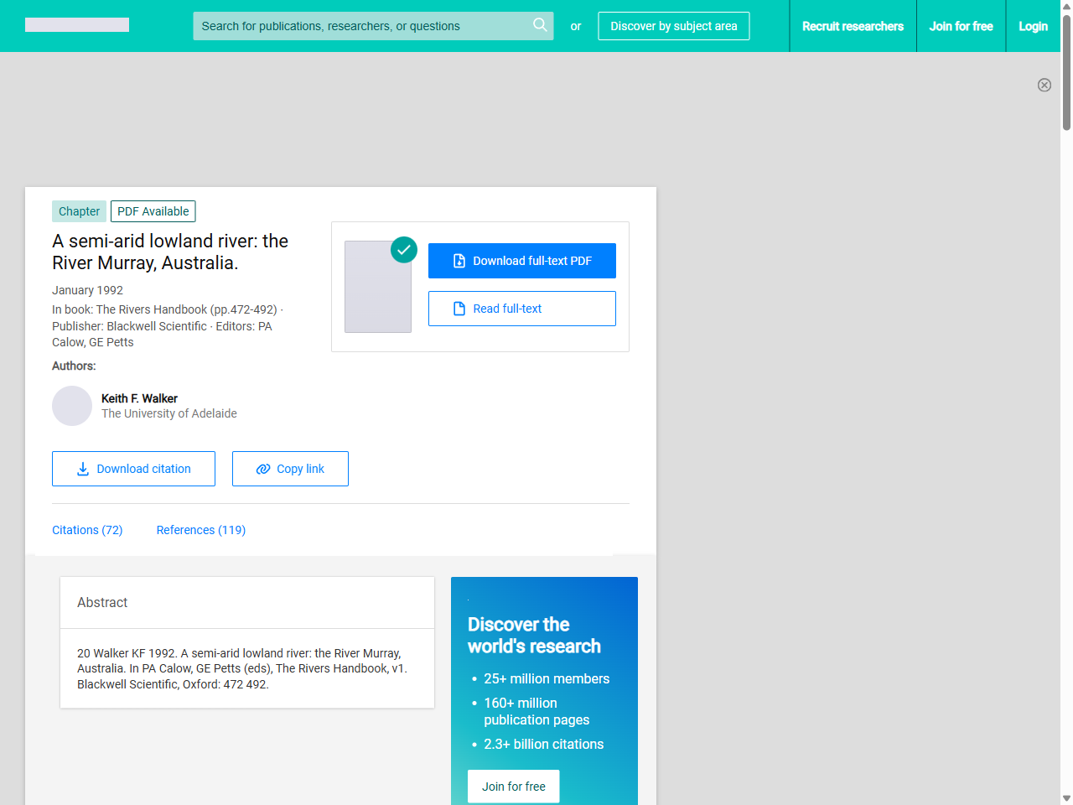Open the References (119) tab
This screenshot has height=805, width=1073.
(200, 530)
